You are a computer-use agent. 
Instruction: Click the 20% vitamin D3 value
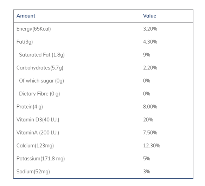pyautogui.click(x=148, y=120)
